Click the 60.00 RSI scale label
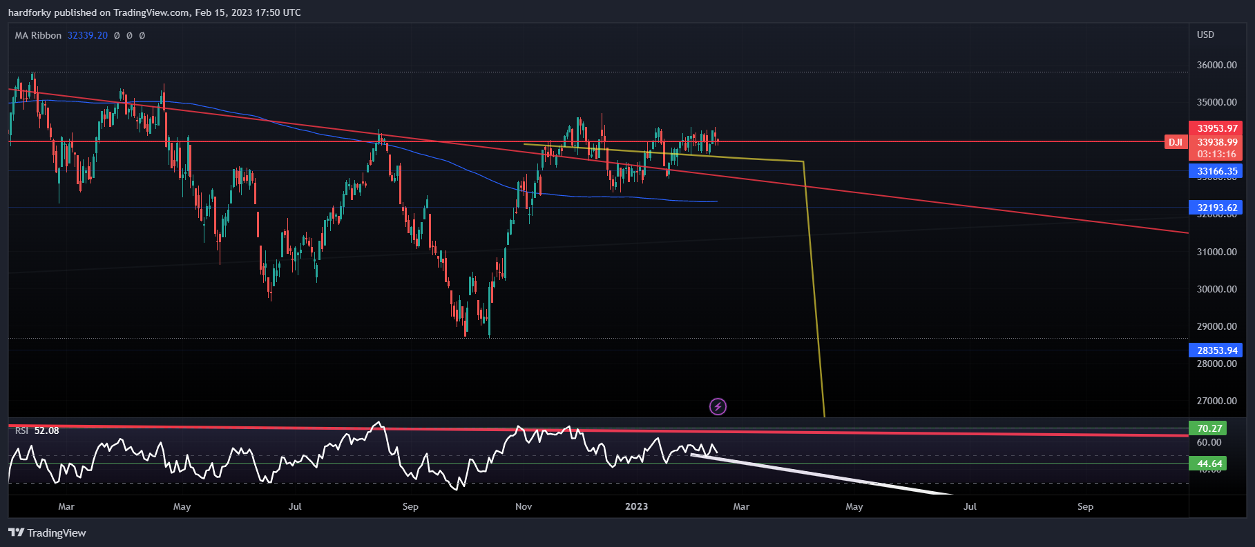Screen dimensions: 1255x547 click(1209, 442)
